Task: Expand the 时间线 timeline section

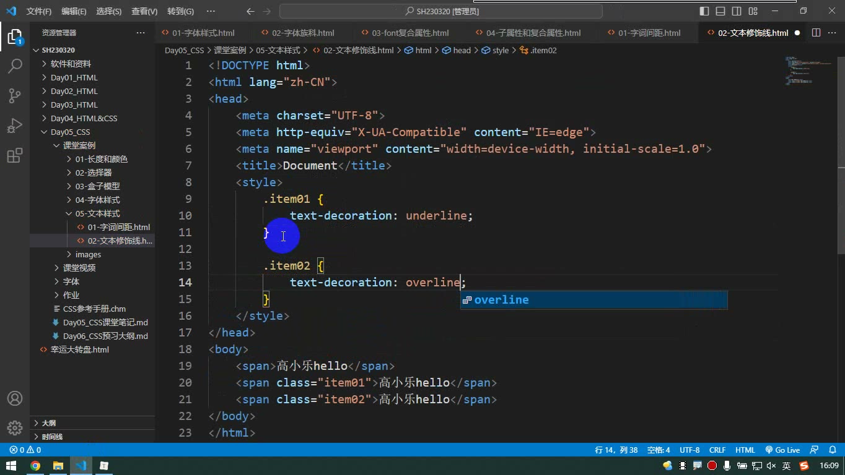Action: [x=92, y=437]
